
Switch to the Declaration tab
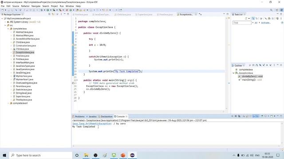tap(105, 117)
